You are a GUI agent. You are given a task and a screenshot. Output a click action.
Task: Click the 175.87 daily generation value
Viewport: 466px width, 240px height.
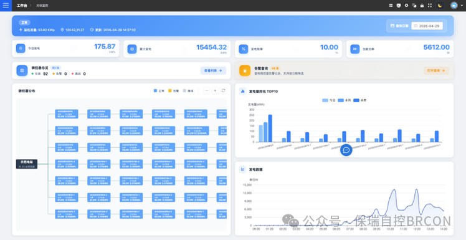pos(105,47)
